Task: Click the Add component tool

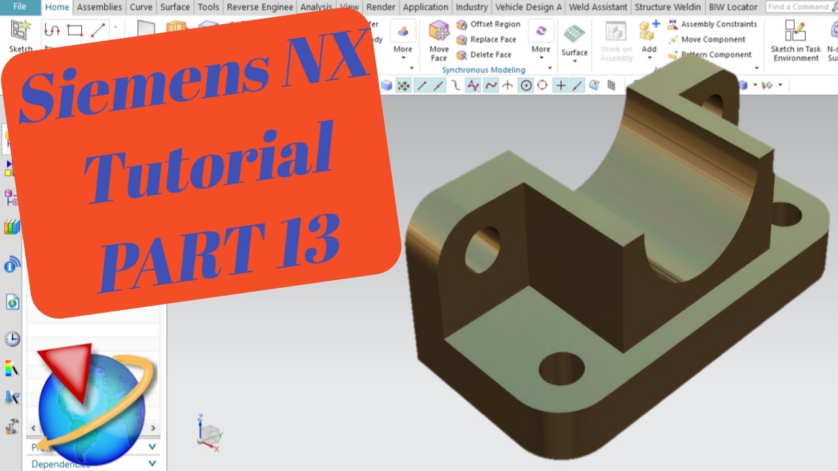Action: click(x=649, y=37)
